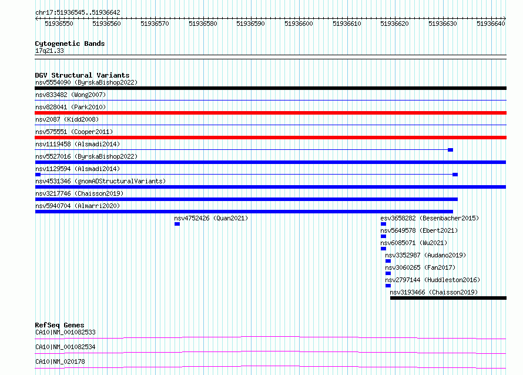Open the CA10|NM_020178 transcript line

click(270, 367)
